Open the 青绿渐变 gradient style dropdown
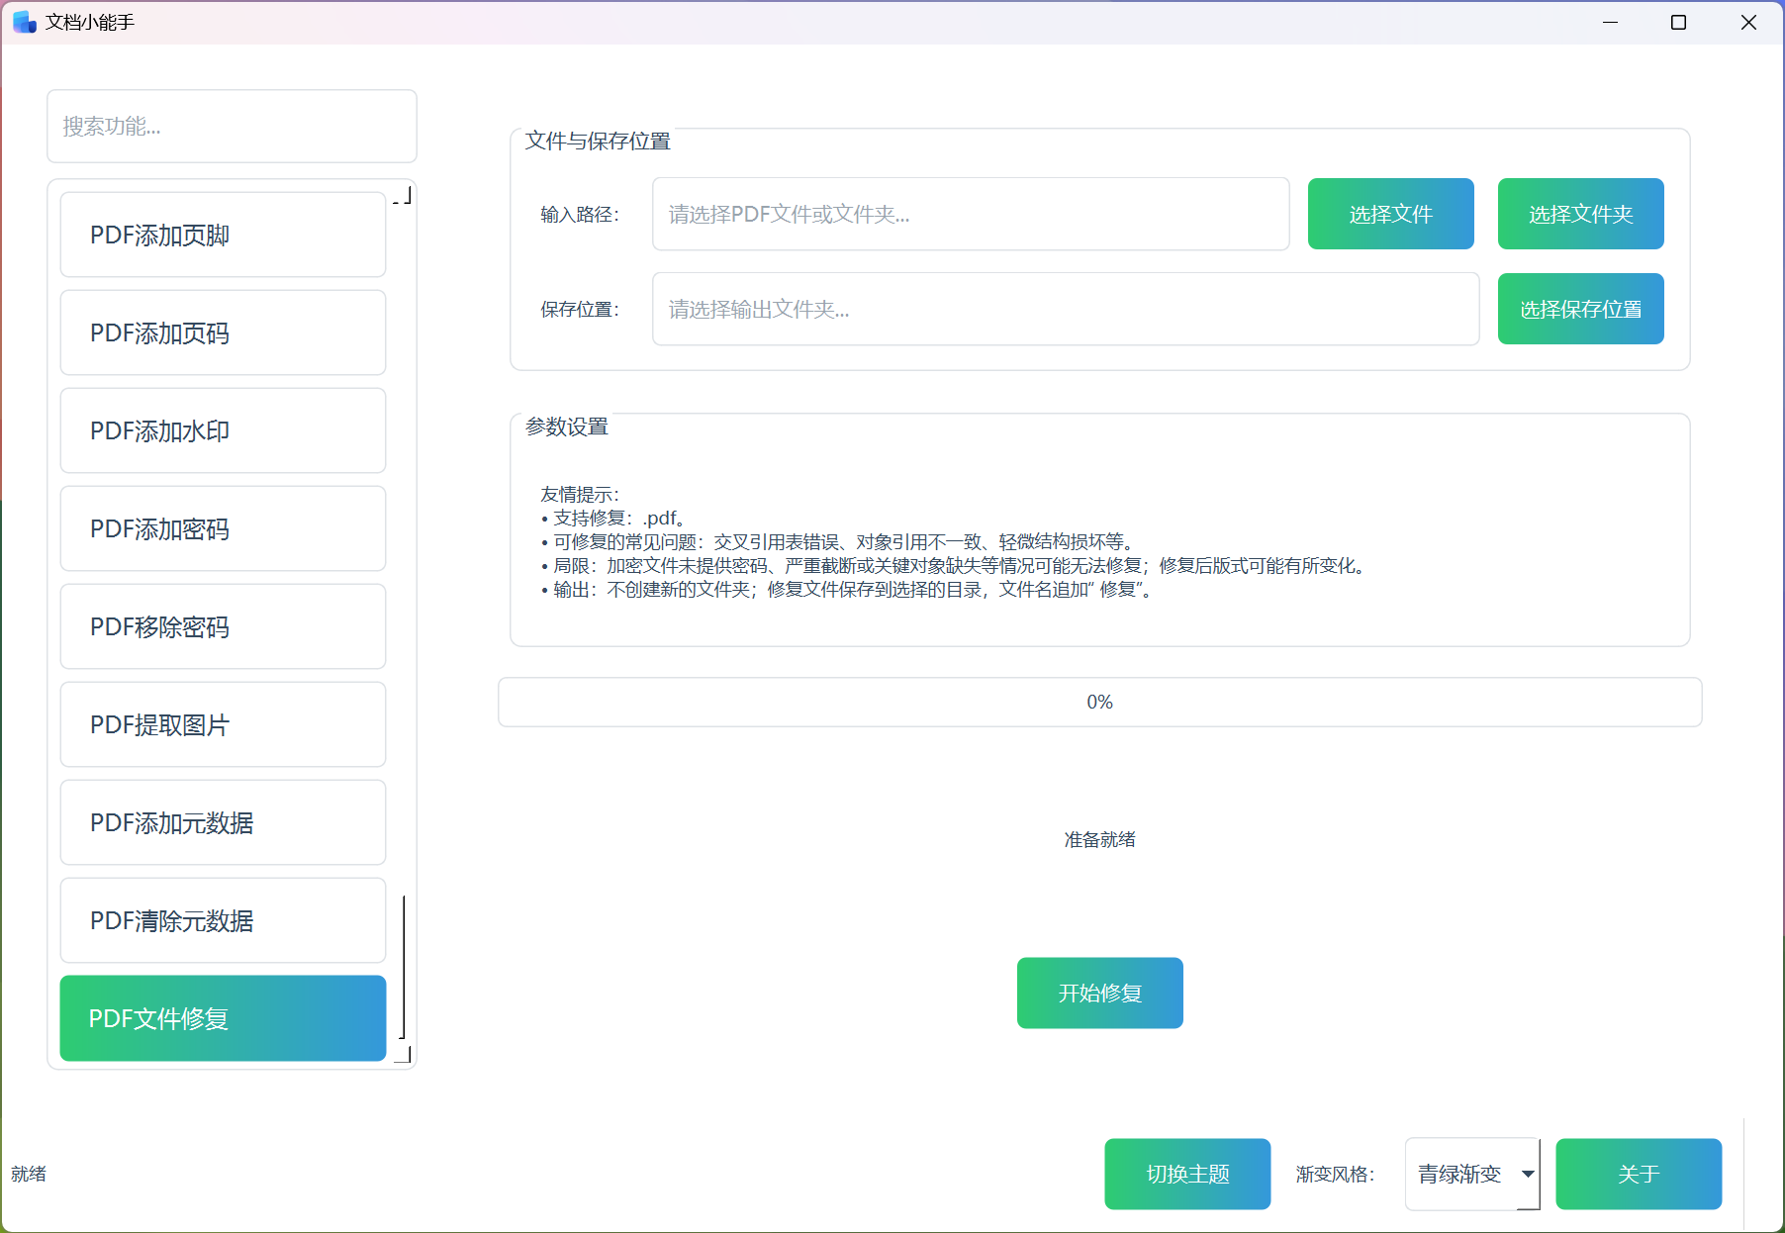This screenshot has width=1785, height=1233. pos(1471,1174)
